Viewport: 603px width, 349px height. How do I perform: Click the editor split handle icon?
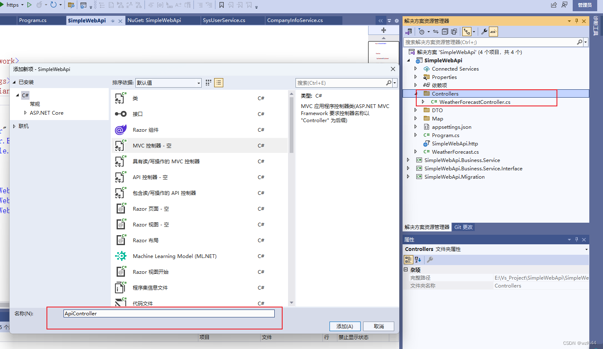[x=383, y=30]
